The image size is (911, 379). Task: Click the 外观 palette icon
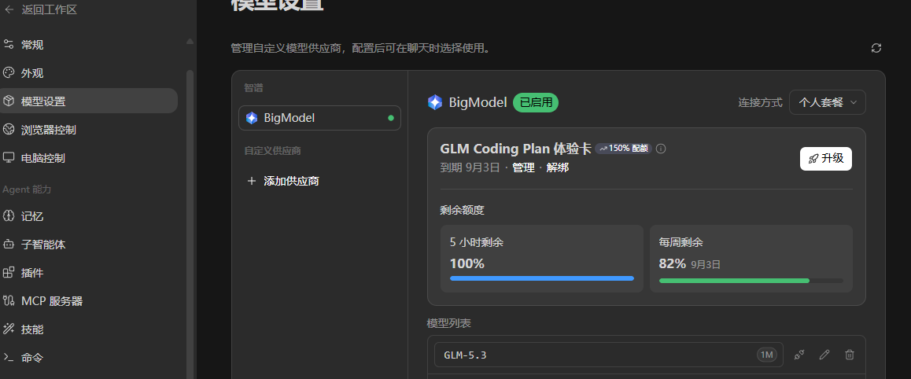point(9,73)
